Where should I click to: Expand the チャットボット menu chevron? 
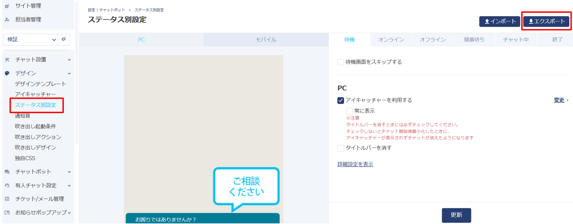coord(69,172)
